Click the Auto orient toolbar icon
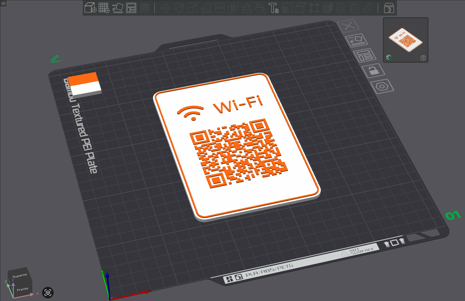The width and height of the screenshot is (465, 301). click(x=117, y=8)
